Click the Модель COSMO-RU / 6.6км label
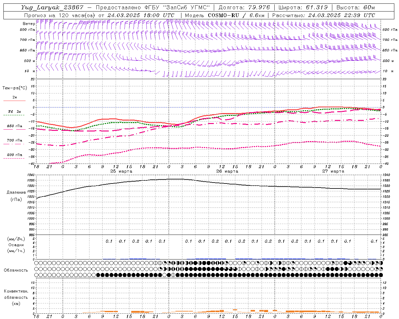399x319 pixels. pyautogui.click(x=225, y=15)
